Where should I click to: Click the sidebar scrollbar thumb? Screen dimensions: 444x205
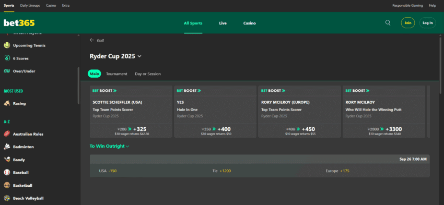pyautogui.click(x=78, y=86)
